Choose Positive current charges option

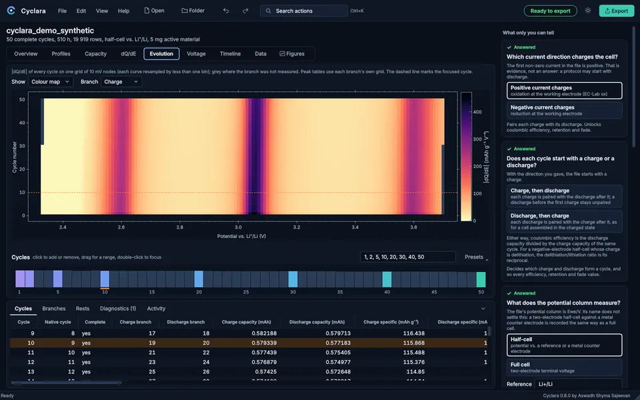565,91
